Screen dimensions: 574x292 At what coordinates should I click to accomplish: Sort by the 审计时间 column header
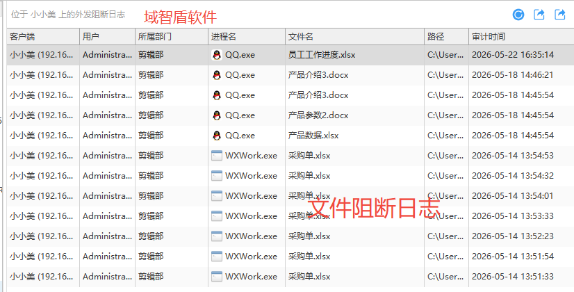pos(521,37)
